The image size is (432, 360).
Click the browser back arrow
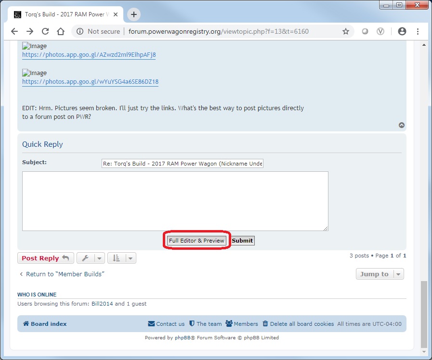[x=14, y=31]
